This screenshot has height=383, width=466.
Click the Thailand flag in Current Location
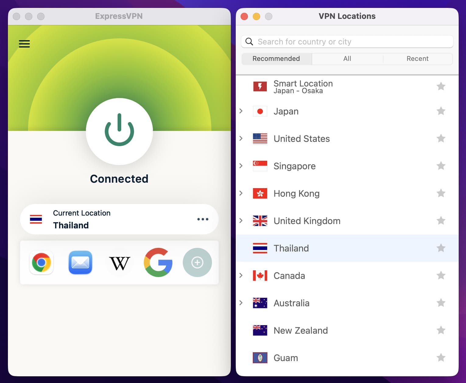coord(36,219)
